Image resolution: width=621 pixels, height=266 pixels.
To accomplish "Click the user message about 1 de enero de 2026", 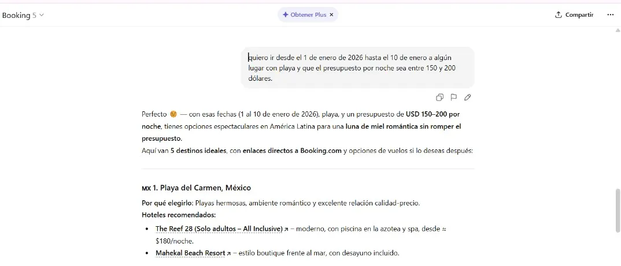I will click(x=357, y=68).
